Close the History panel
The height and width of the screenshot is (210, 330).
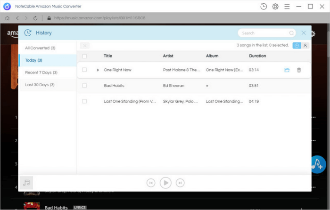tap(304, 33)
